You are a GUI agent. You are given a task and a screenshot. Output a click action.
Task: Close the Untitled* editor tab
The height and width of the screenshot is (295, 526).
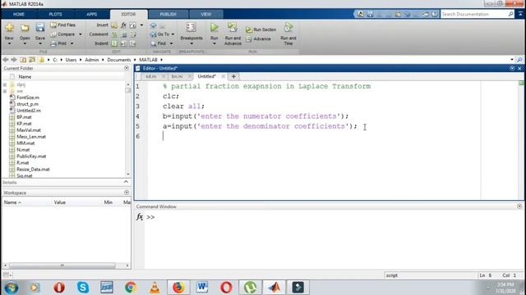[x=223, y=76]
